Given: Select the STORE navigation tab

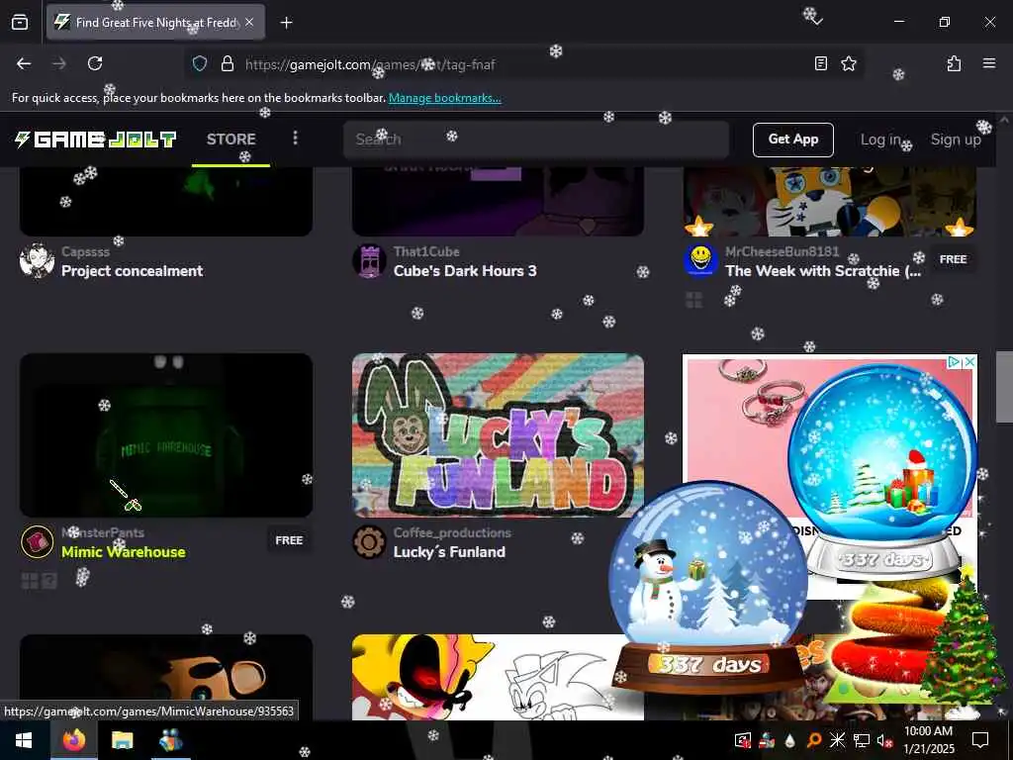Looking at the screenshot, I should pyautogui.click(x=230, y=139).
